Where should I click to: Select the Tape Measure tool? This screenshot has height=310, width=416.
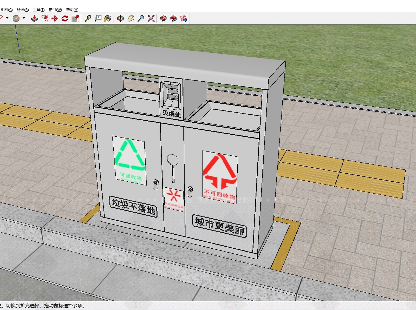point(88,18)
